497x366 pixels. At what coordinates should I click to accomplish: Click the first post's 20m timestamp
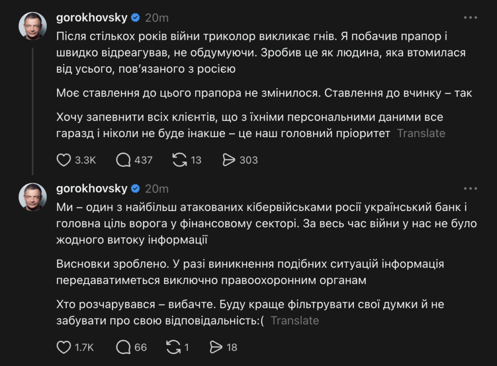click(x=157, y=18)
